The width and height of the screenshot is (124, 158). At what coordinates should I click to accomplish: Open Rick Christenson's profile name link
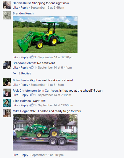25,91
